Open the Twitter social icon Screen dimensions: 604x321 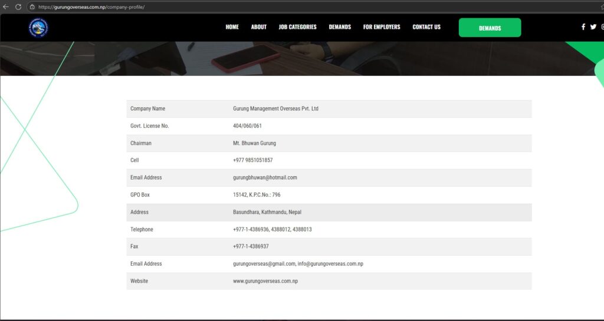(593, 27)
